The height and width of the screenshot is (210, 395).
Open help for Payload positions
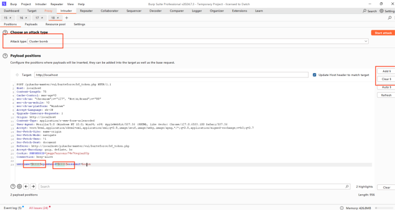click(5, 56)
